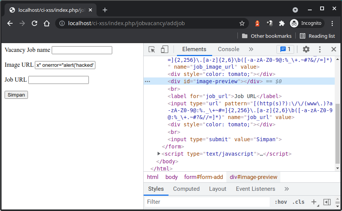Image resolution: width=342 pixels, height=211 pixels.
Task: Click the Incognito profile indicator
Action: [307, 23]
